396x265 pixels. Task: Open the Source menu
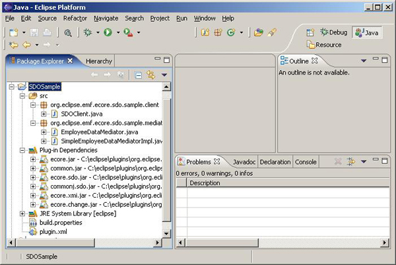pyautogui.click(x=48, y=19)
